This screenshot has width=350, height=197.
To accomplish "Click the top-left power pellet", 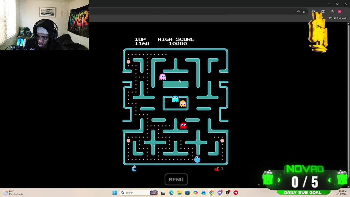I will click(128, 62).
